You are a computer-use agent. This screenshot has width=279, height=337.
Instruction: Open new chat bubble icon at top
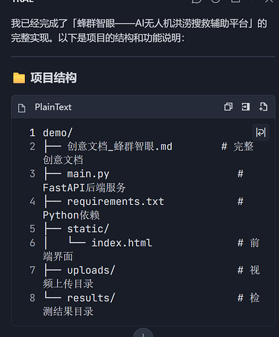(196, 1)
